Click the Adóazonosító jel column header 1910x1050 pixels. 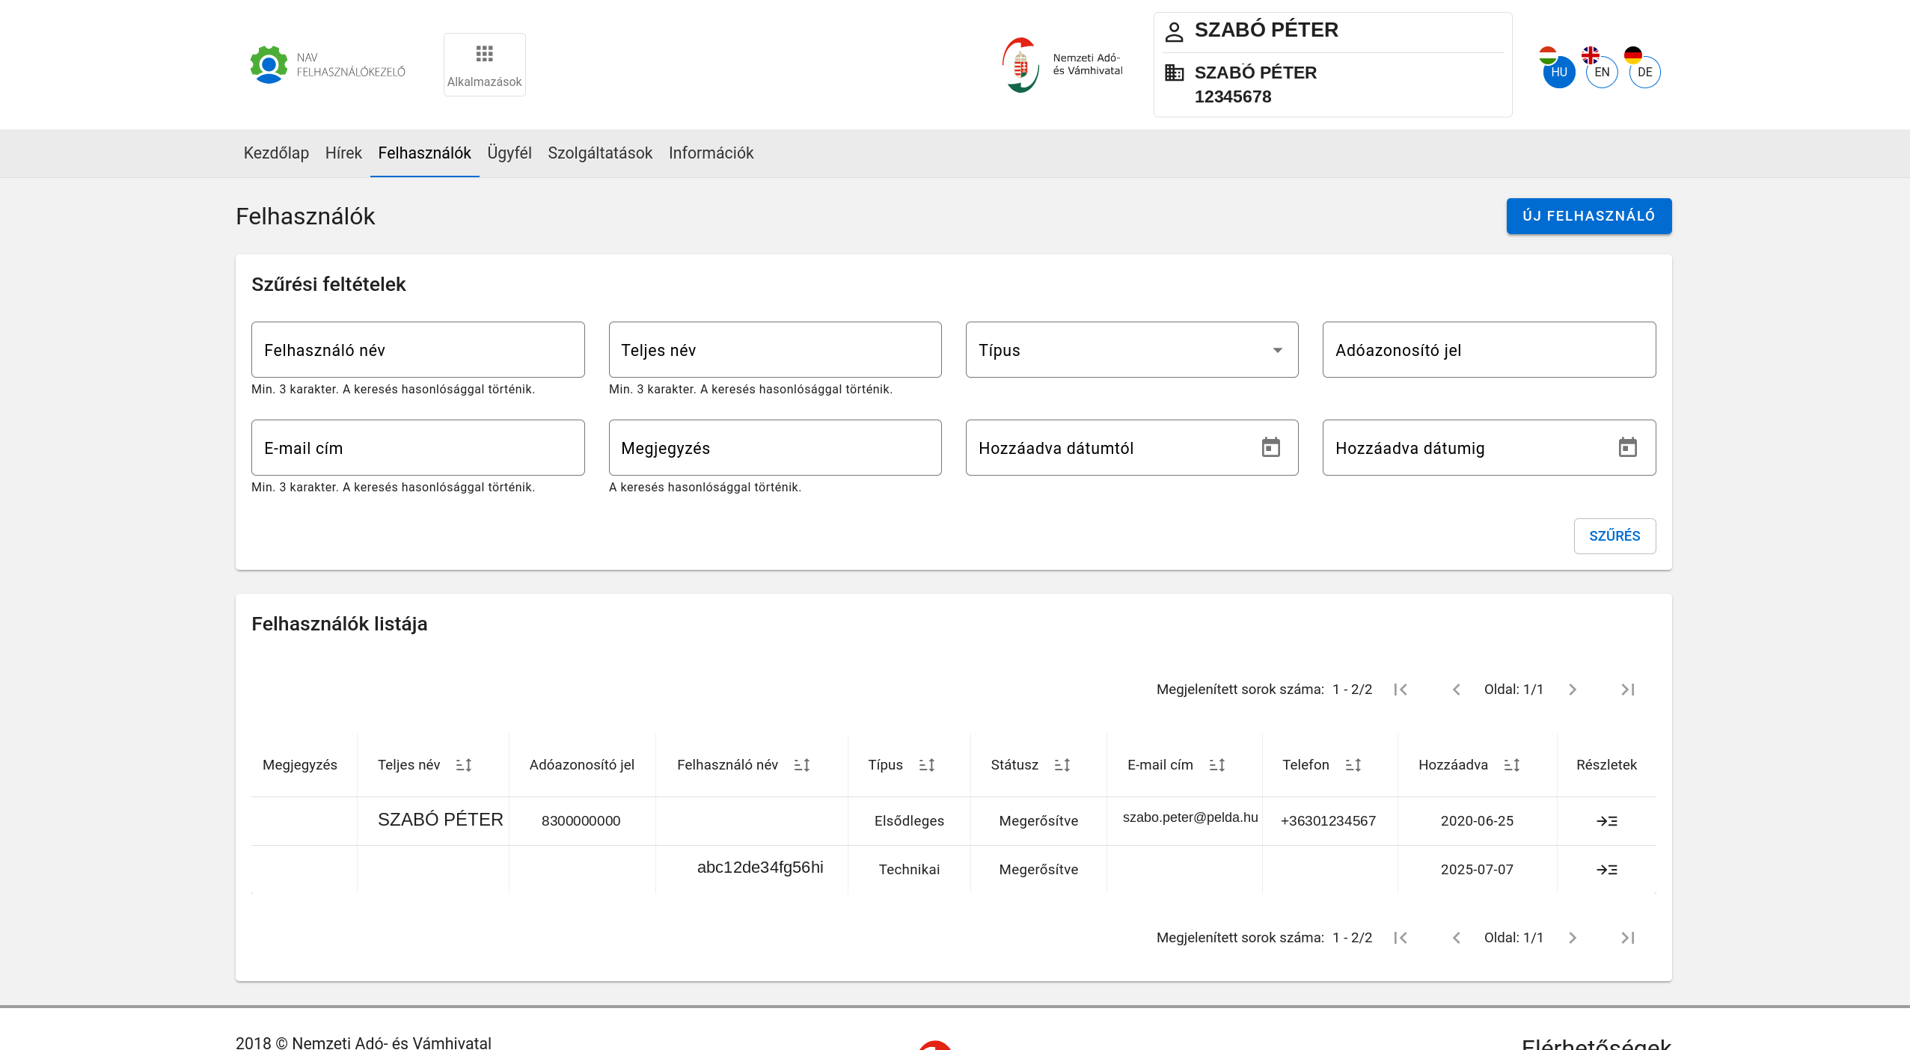tap(582, 765)
